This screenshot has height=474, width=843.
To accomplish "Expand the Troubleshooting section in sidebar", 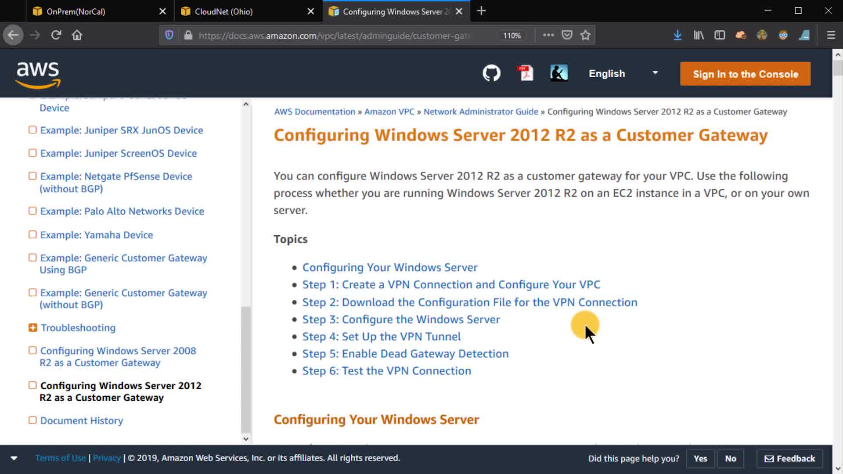I will click(32, 328).
